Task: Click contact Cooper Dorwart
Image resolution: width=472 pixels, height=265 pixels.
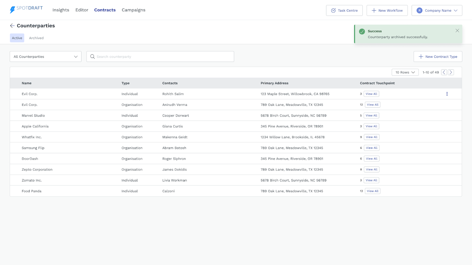Action: [176, 115]
